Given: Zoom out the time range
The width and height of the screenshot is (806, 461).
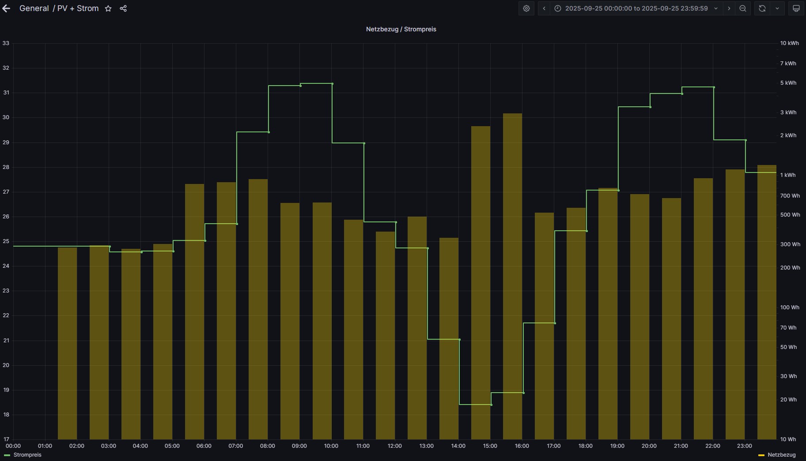Looking at the screenshot, I should [743, 8].
